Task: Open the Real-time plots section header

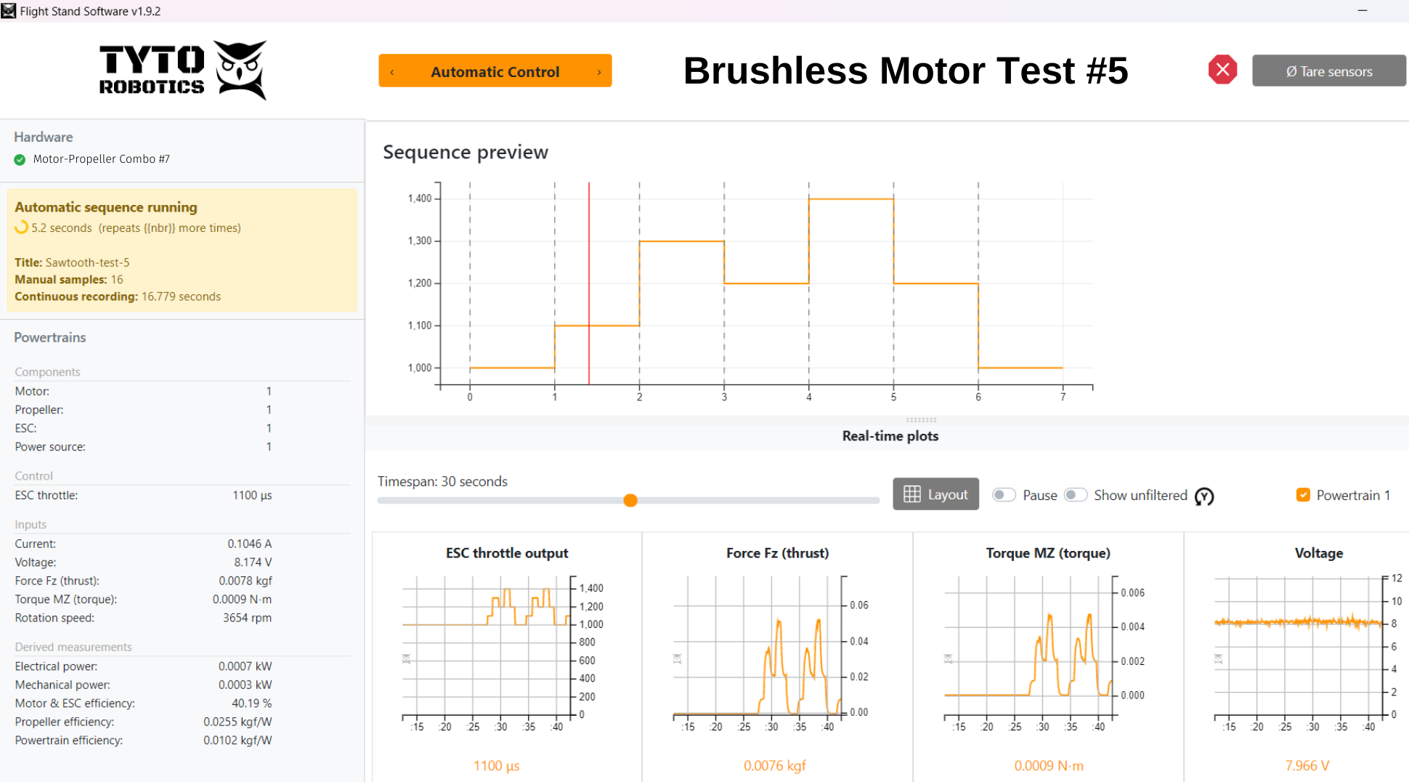Action: (x=890, y=436)
